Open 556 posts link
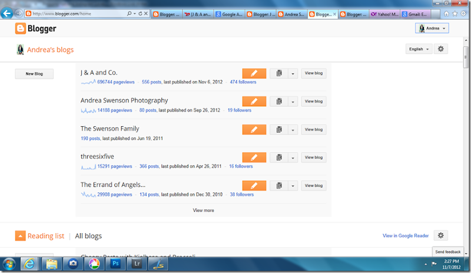 151,82
